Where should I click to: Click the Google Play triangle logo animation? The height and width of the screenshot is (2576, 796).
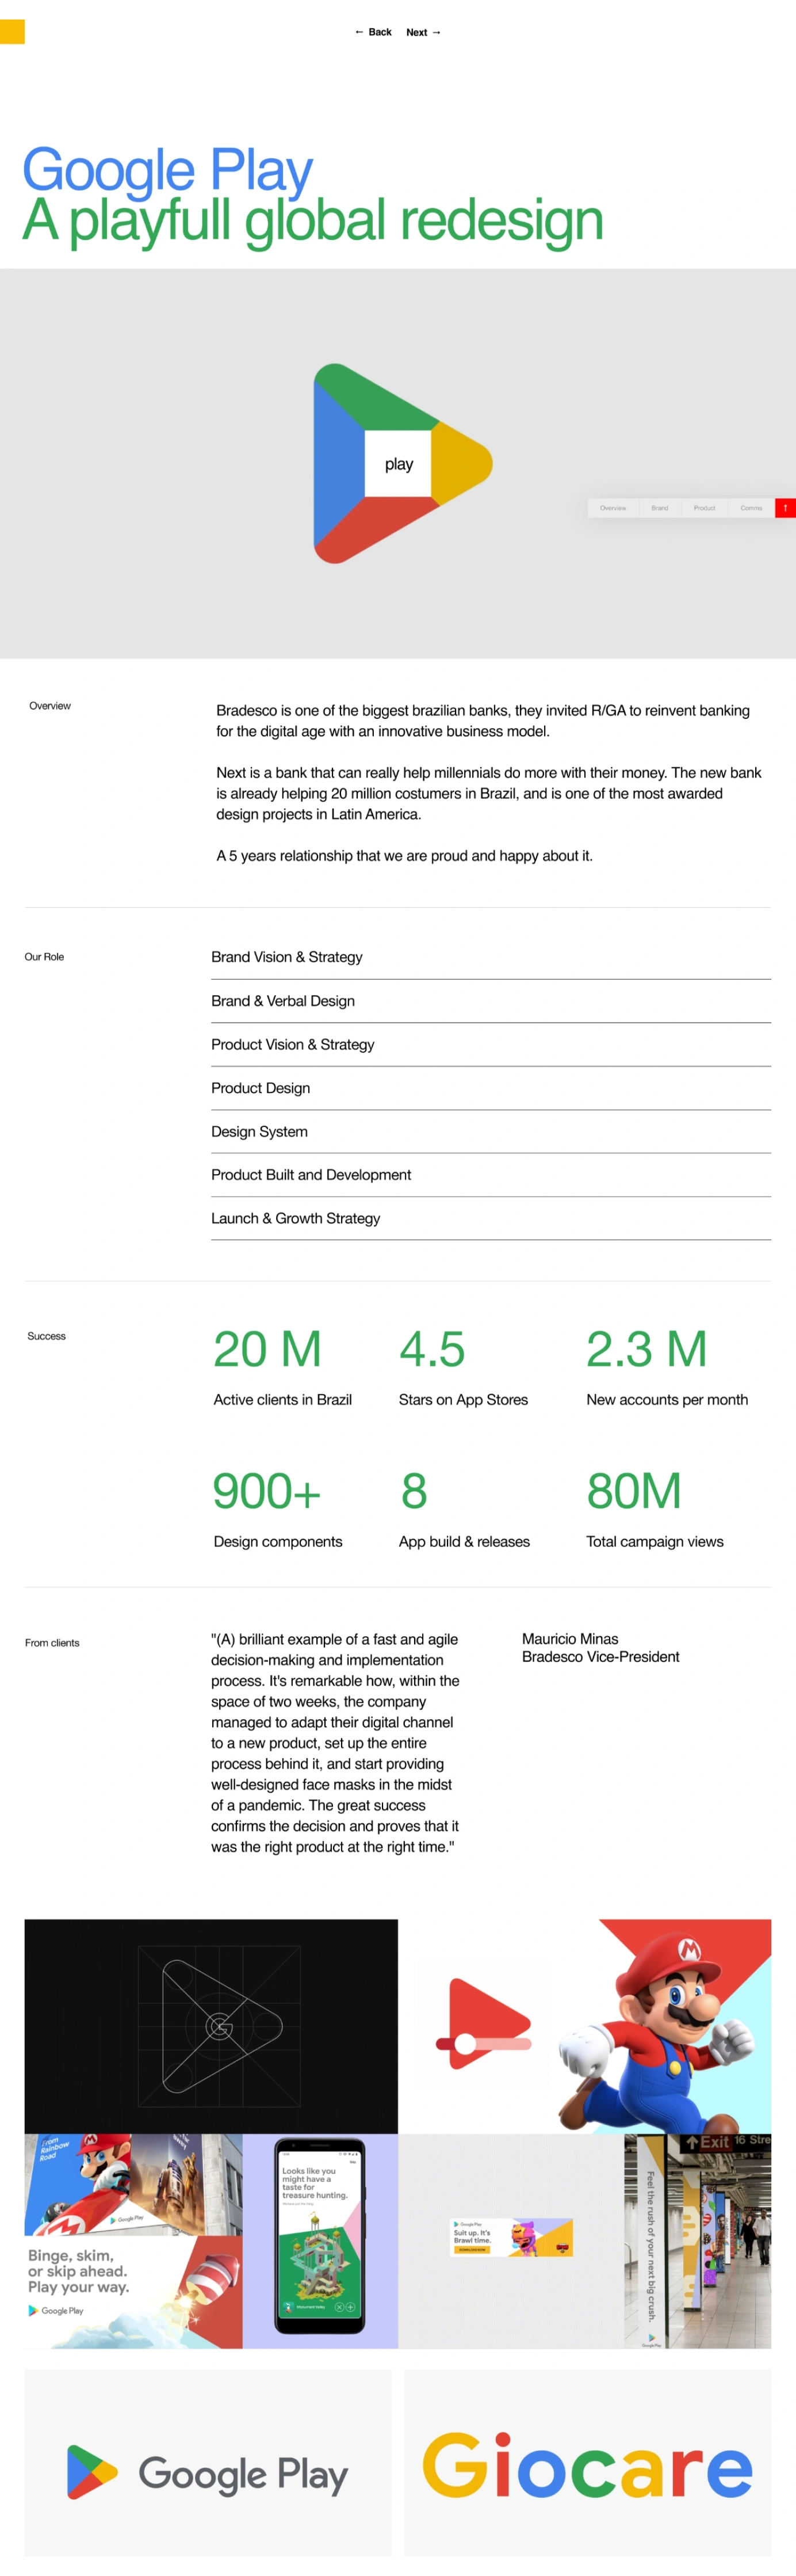(x=403, y=463)
